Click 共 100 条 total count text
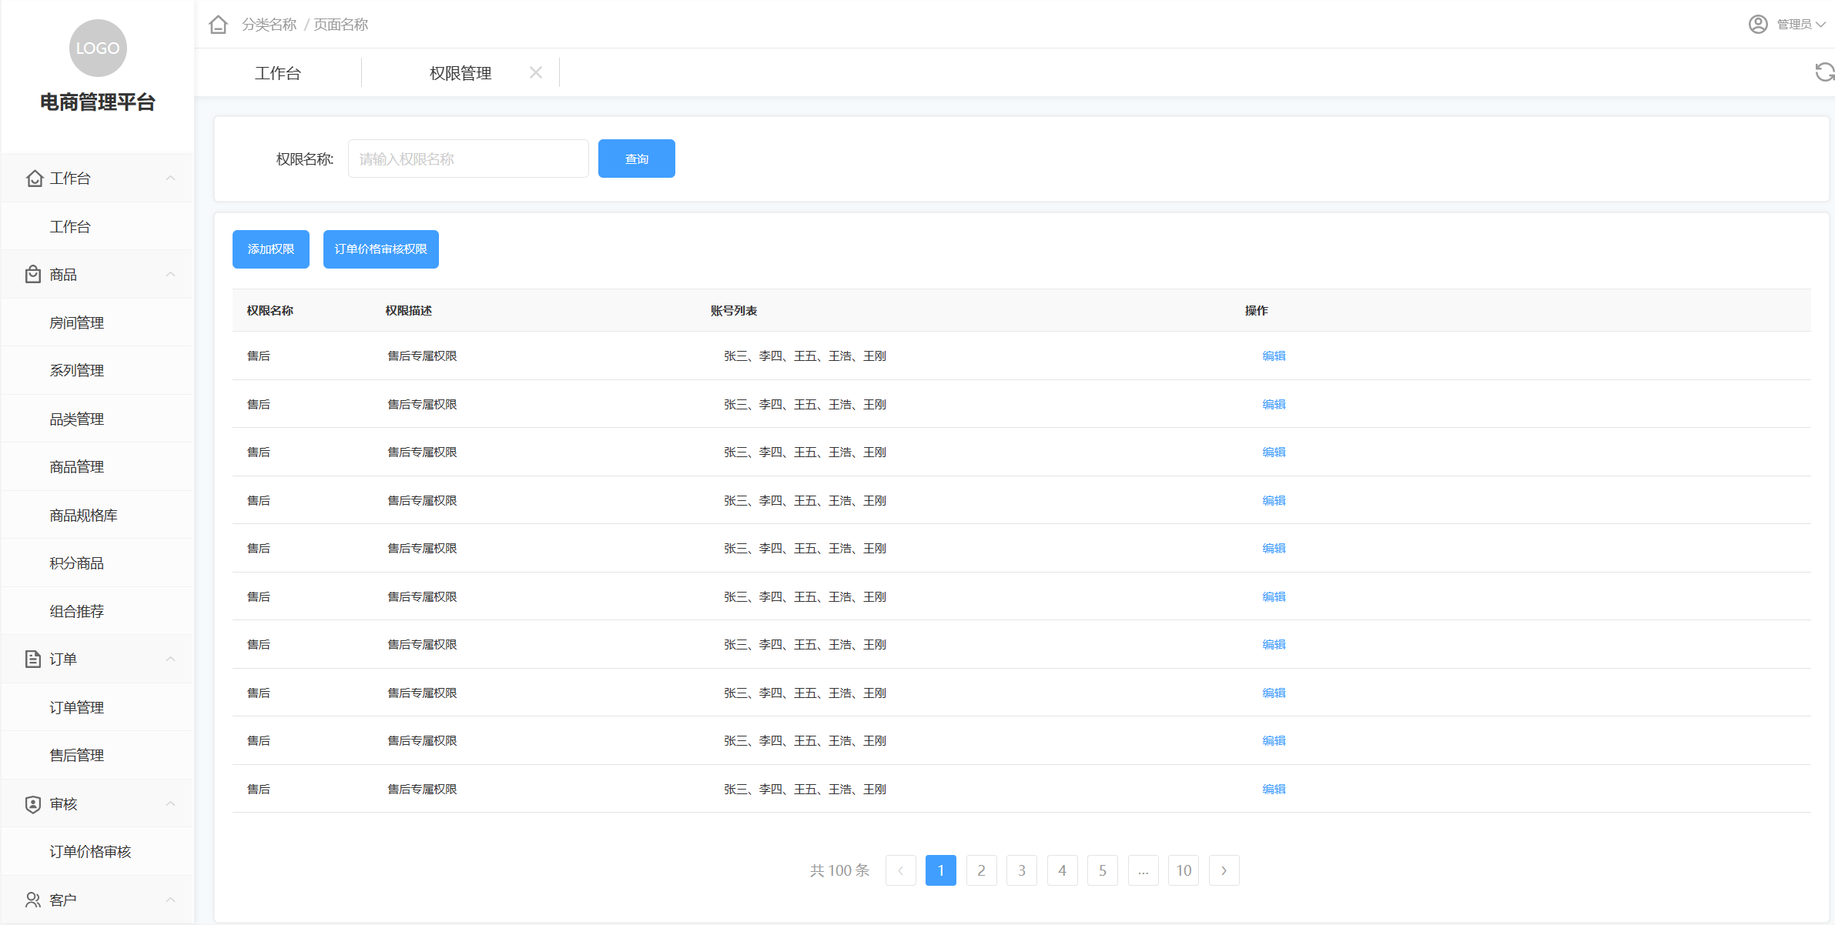1835x925 pixels. [839, 870]
